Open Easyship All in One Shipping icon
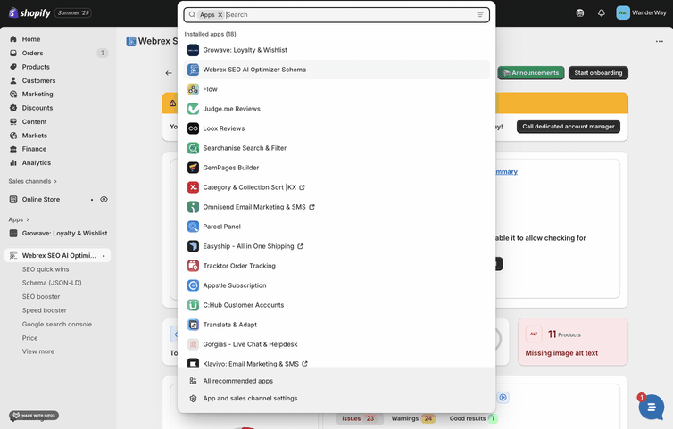 (193, 246)
